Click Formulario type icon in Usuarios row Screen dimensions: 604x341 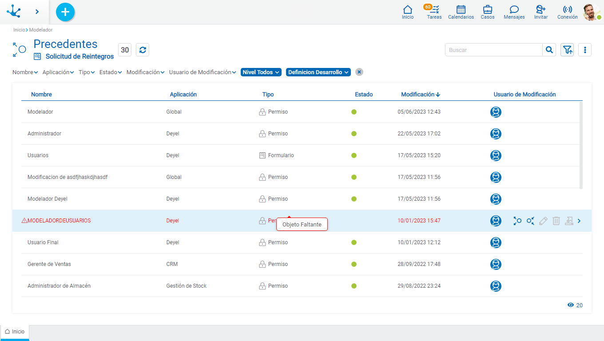(262, 155)
